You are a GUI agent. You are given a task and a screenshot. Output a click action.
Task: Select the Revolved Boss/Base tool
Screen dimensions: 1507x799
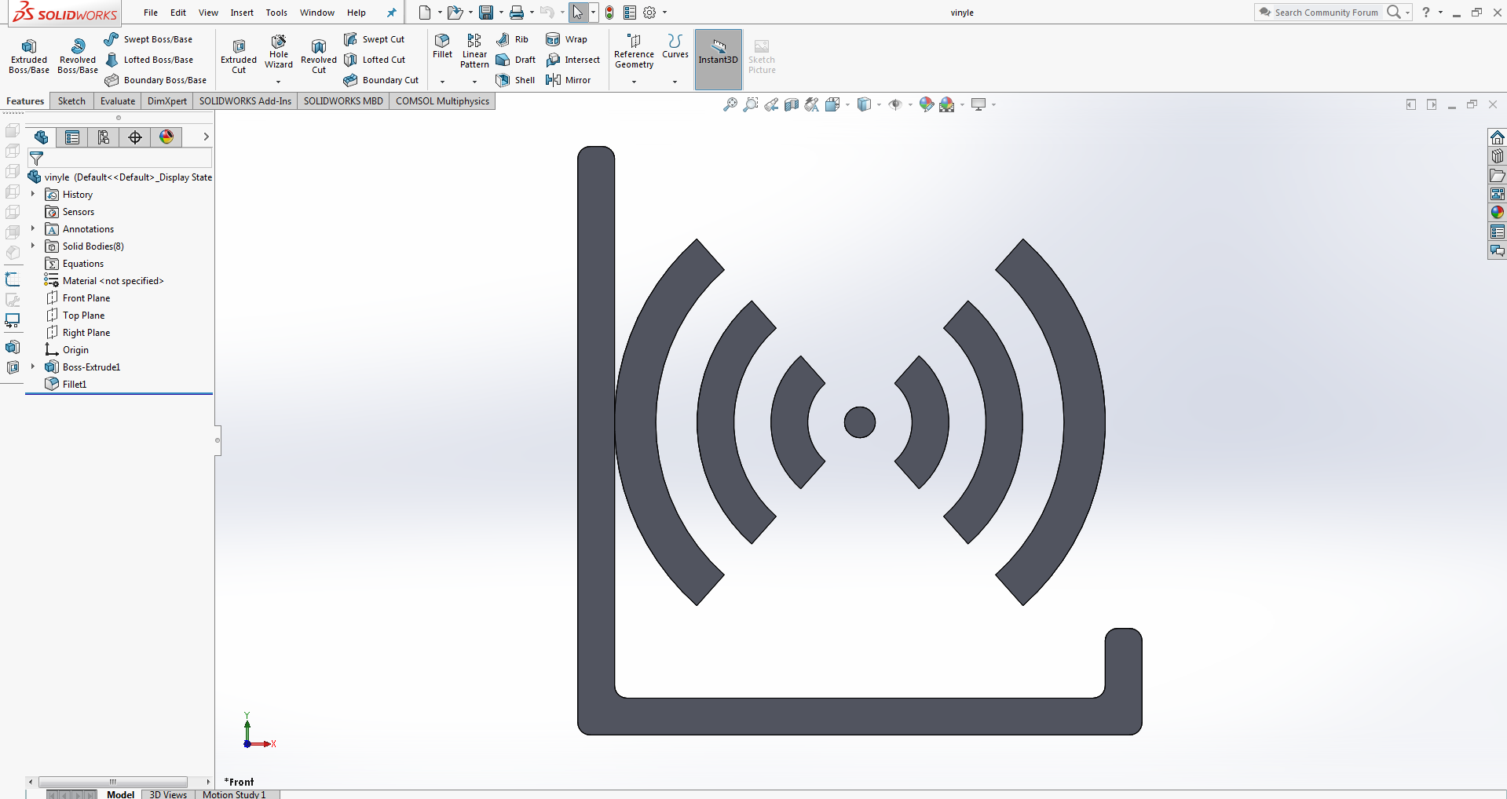[x=78, y=57]
